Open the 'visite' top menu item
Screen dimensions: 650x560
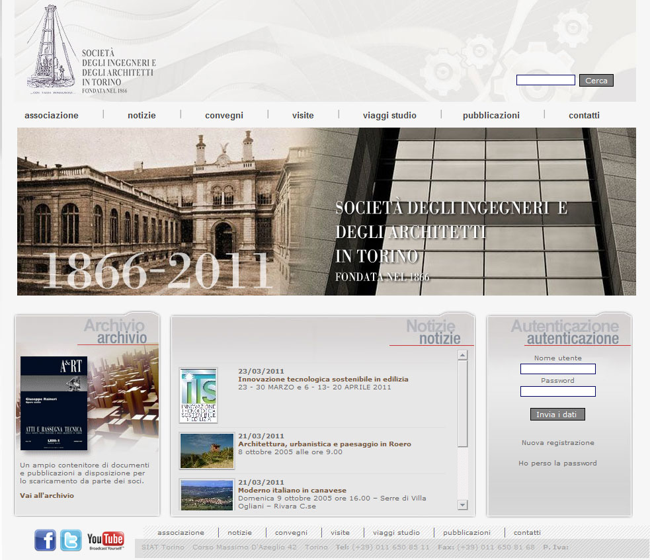point(303,115)
